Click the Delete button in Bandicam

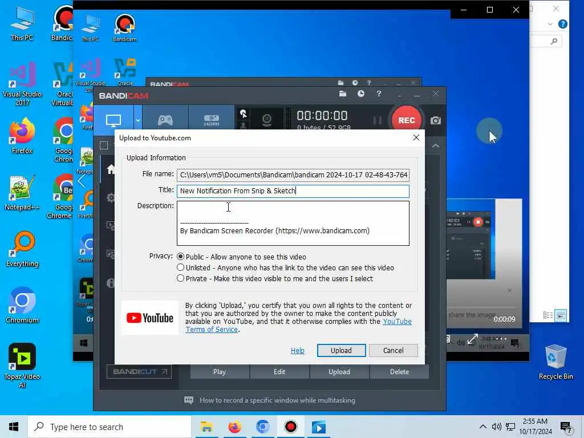pyautogui.click(x=399, y=372)
